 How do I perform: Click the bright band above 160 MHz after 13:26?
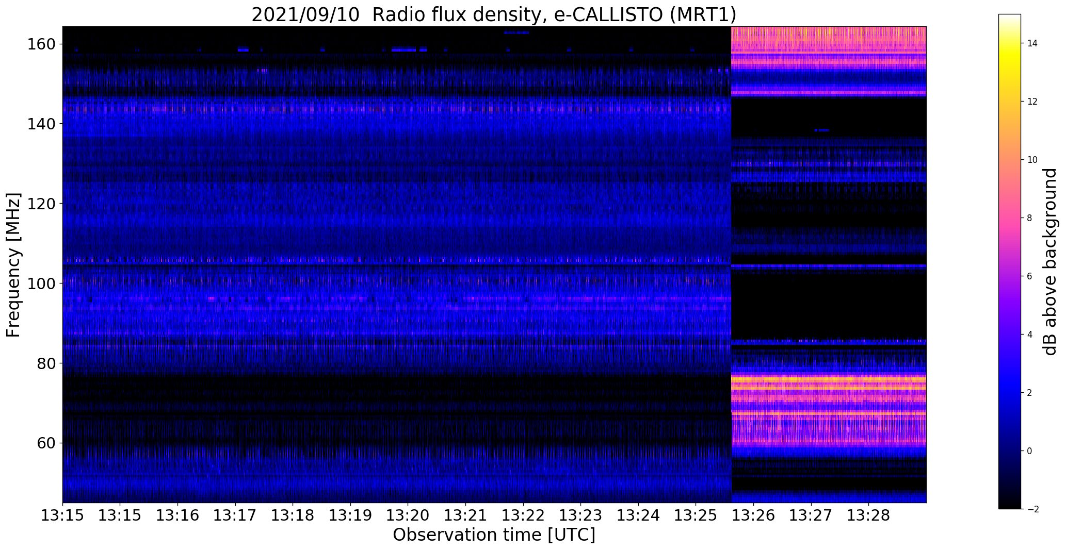829,40
